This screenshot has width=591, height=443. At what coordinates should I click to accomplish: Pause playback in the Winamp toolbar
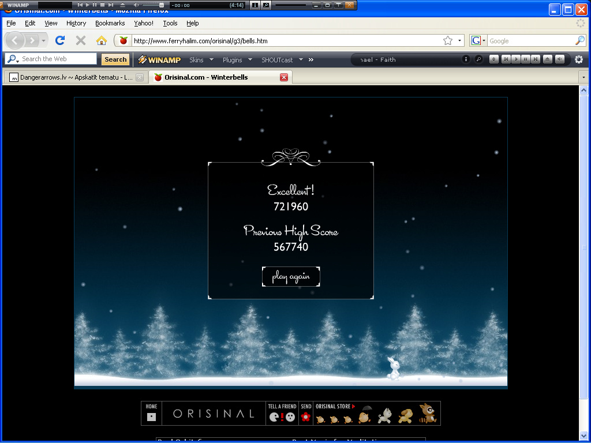coord(526,59)
